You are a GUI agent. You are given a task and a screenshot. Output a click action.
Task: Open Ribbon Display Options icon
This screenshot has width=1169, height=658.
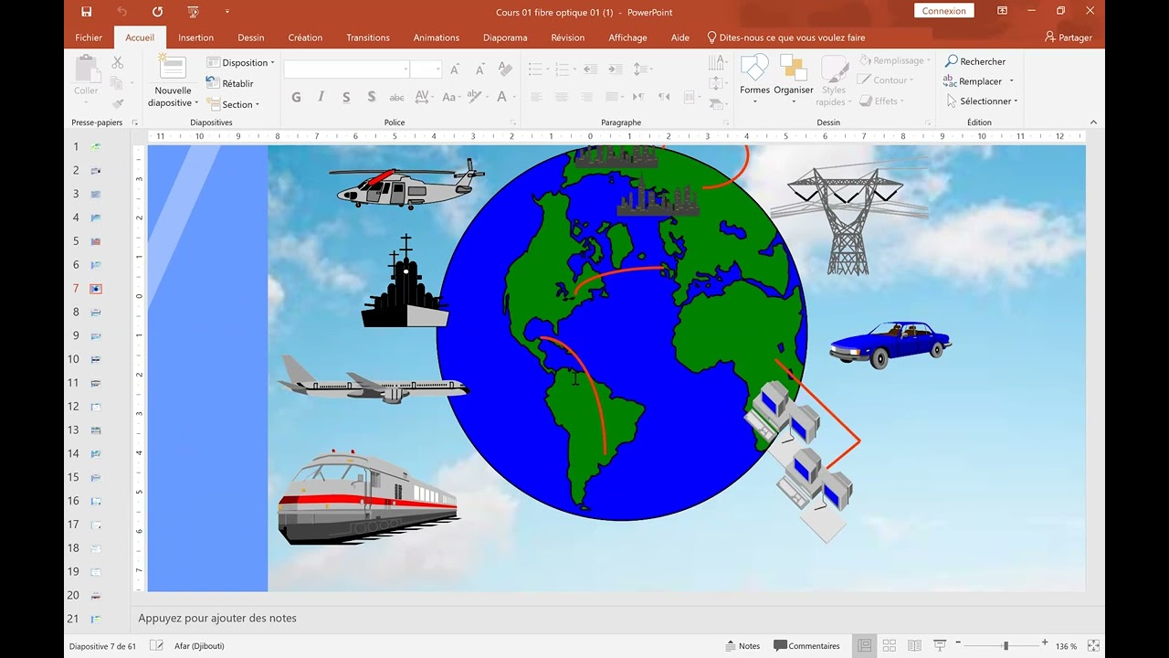(x=1002, y=11)
